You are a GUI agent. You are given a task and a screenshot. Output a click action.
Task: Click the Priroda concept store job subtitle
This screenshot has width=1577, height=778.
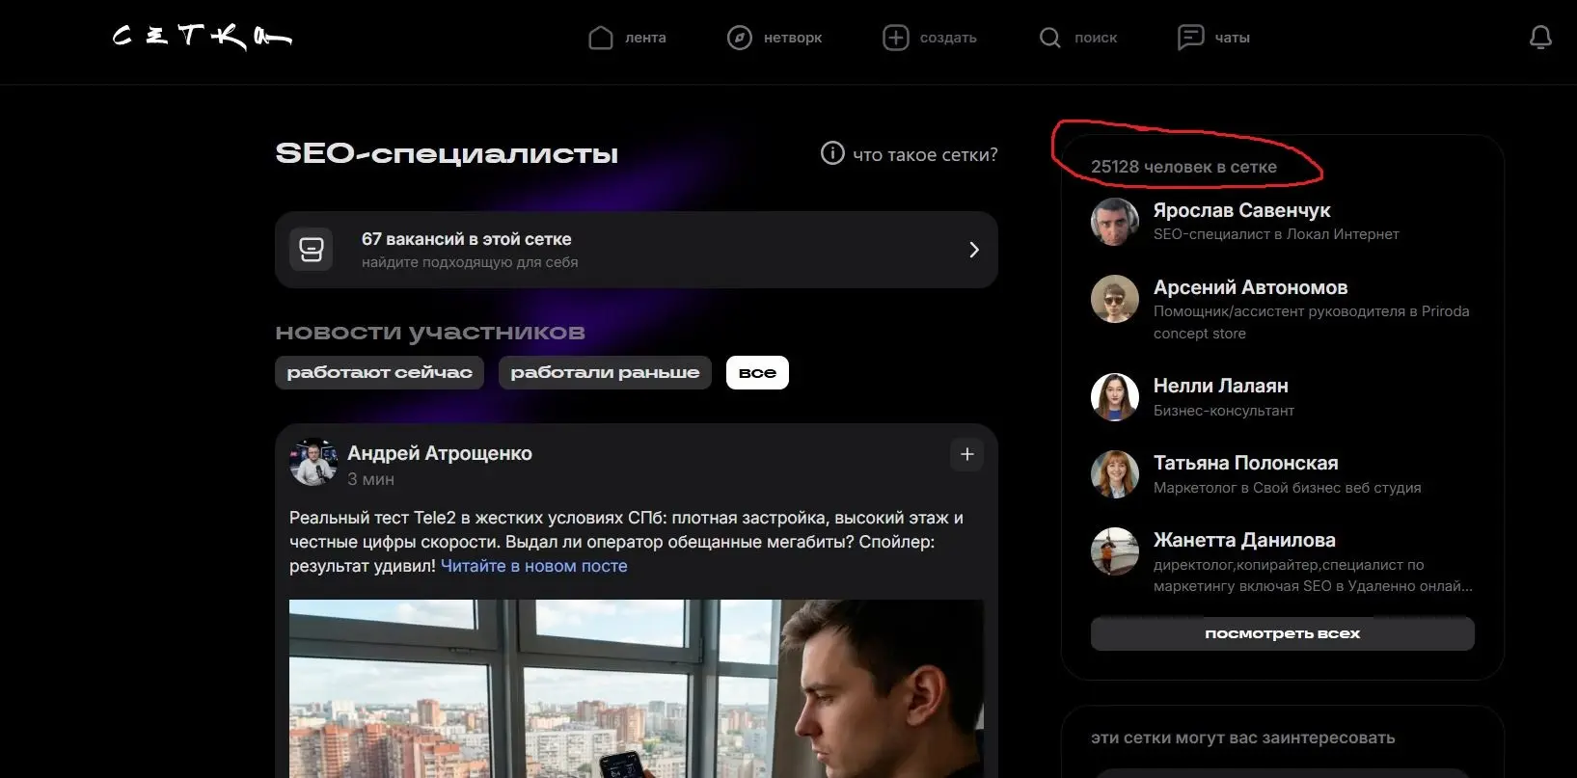(x=1311, y=322)
